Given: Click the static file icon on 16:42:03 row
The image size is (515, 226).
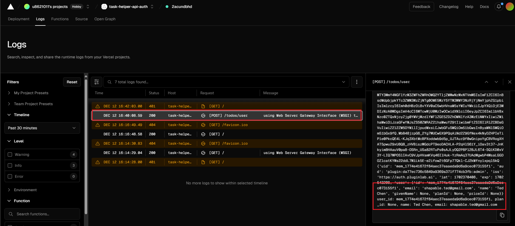Looking at the screenshot, I should click(203, 106).
